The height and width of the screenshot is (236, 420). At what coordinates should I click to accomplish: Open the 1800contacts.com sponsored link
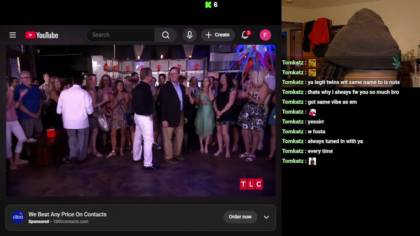pyautogui.click(x=71, y=222)
